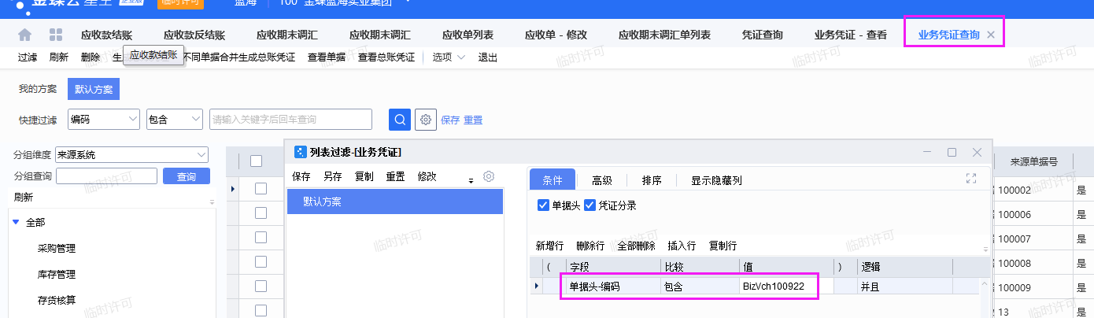Click 查看总账凭证 toolbar button

386,57
